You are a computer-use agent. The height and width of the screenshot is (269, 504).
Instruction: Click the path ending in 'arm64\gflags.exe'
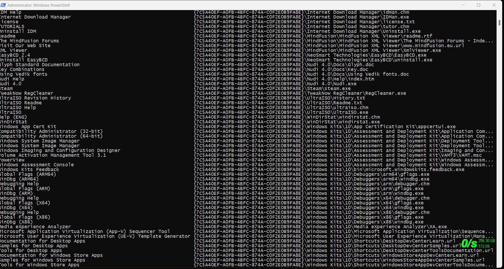pyautogui.click(x=312, y=174)
